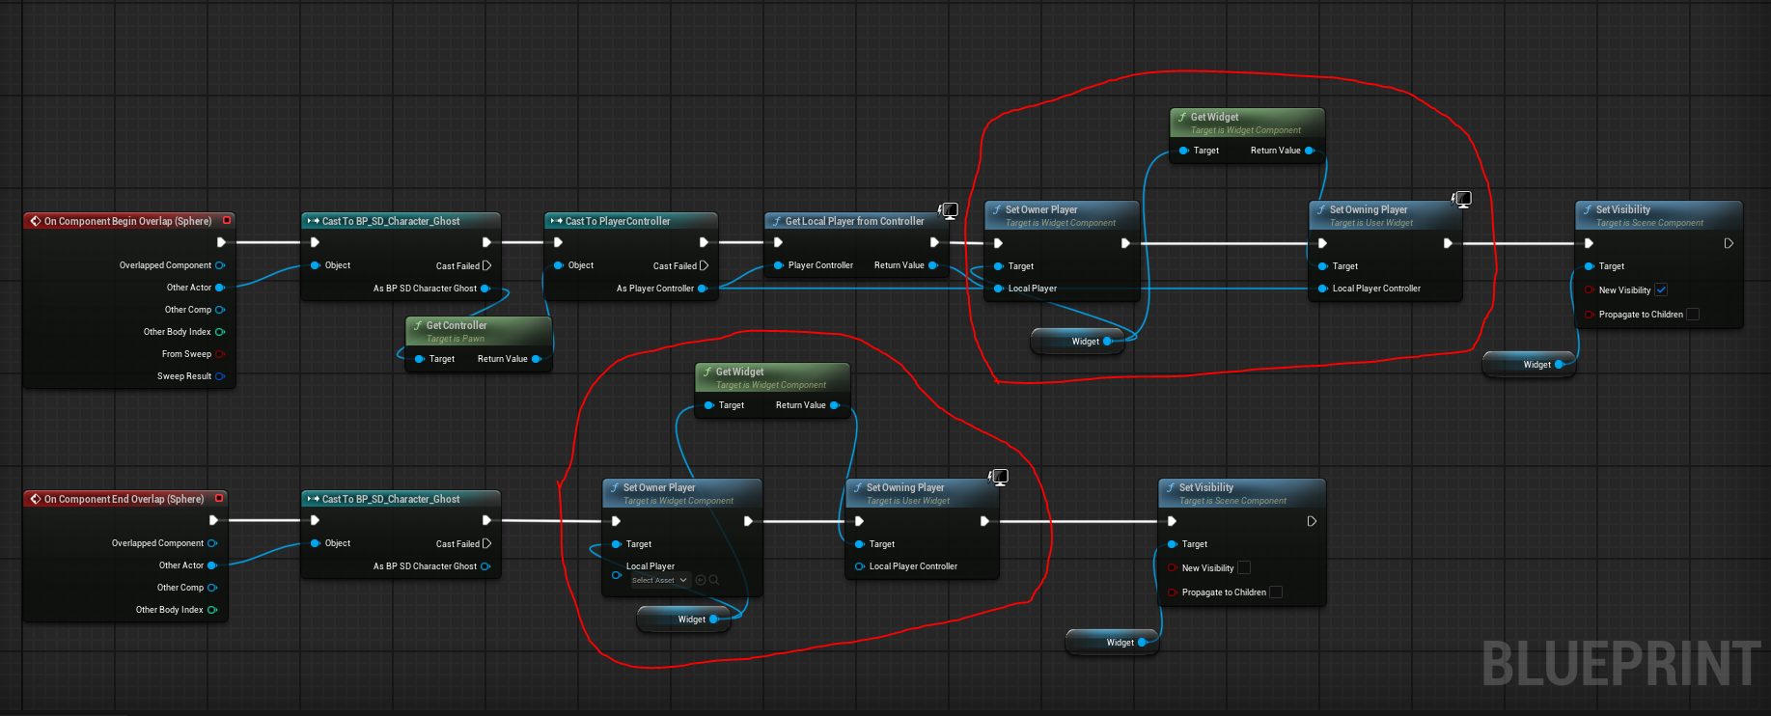
Task: Select the On Component End Overlap (Sphere) event header
Action: coord(124,499)
